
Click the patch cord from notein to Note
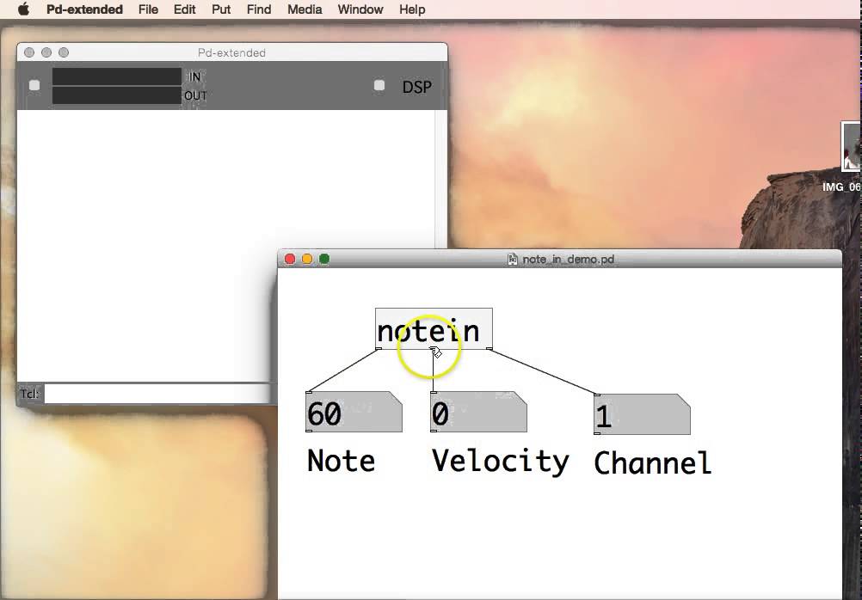[x=343, y=370]
